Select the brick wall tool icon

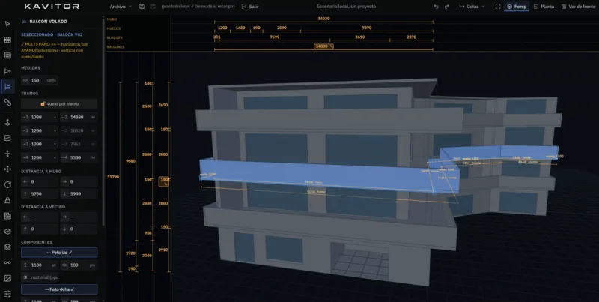pyautogui.click(x=7, y=40)
